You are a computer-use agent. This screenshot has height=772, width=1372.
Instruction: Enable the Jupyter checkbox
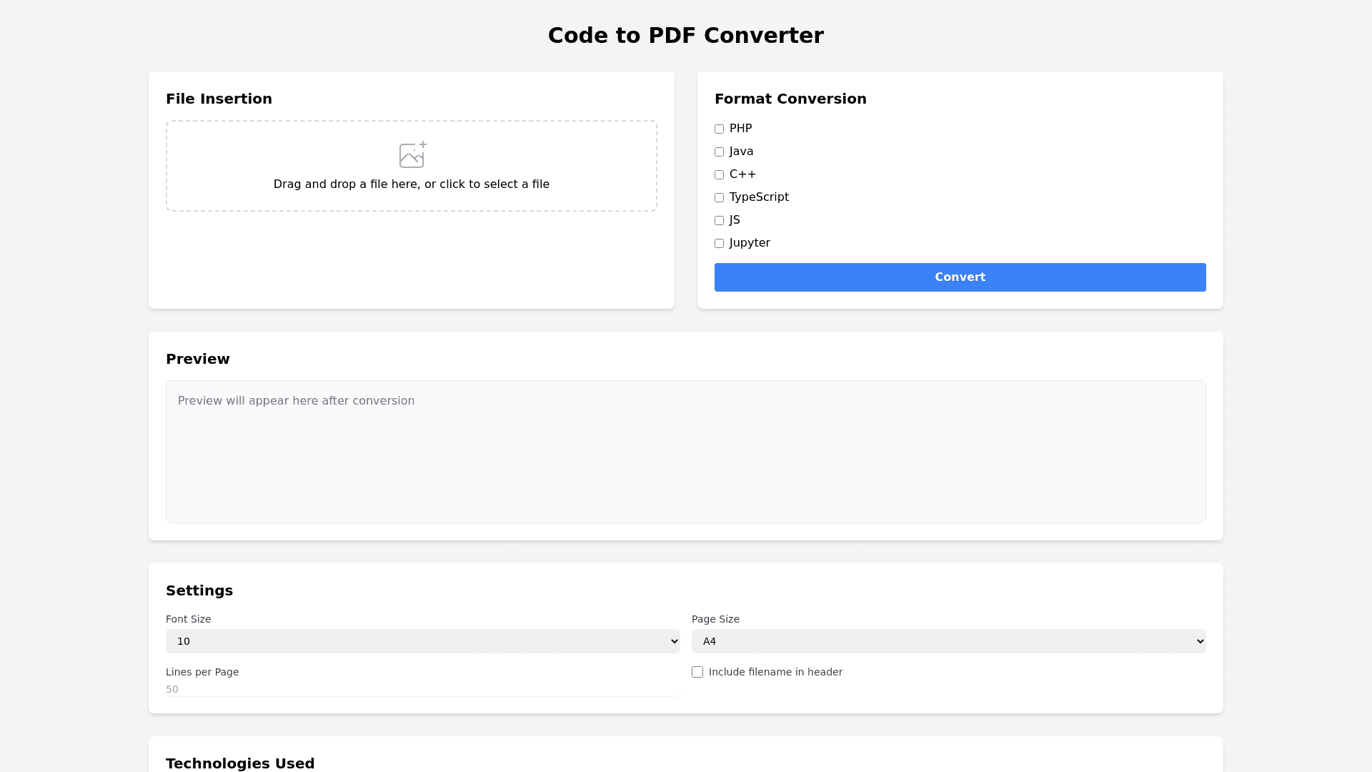(x=719, y=244)
